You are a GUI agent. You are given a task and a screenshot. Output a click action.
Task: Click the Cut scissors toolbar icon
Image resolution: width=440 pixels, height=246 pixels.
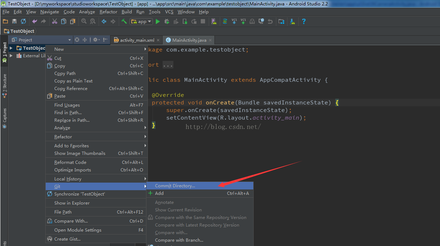pos(55,21)
